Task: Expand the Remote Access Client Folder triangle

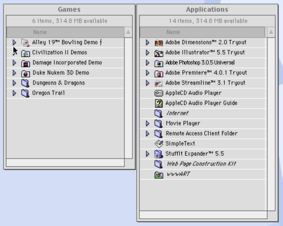Action: click(x=148, y=134)
